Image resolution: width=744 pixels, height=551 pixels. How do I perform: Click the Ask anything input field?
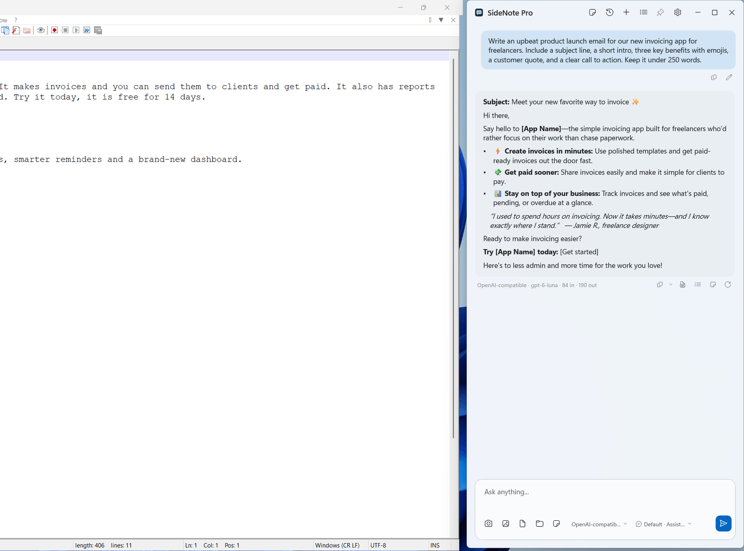coord(605,492)
